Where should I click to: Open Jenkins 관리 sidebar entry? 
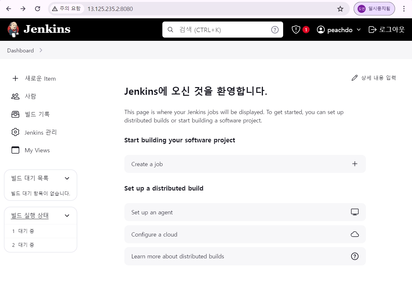(x=41, y=132)
